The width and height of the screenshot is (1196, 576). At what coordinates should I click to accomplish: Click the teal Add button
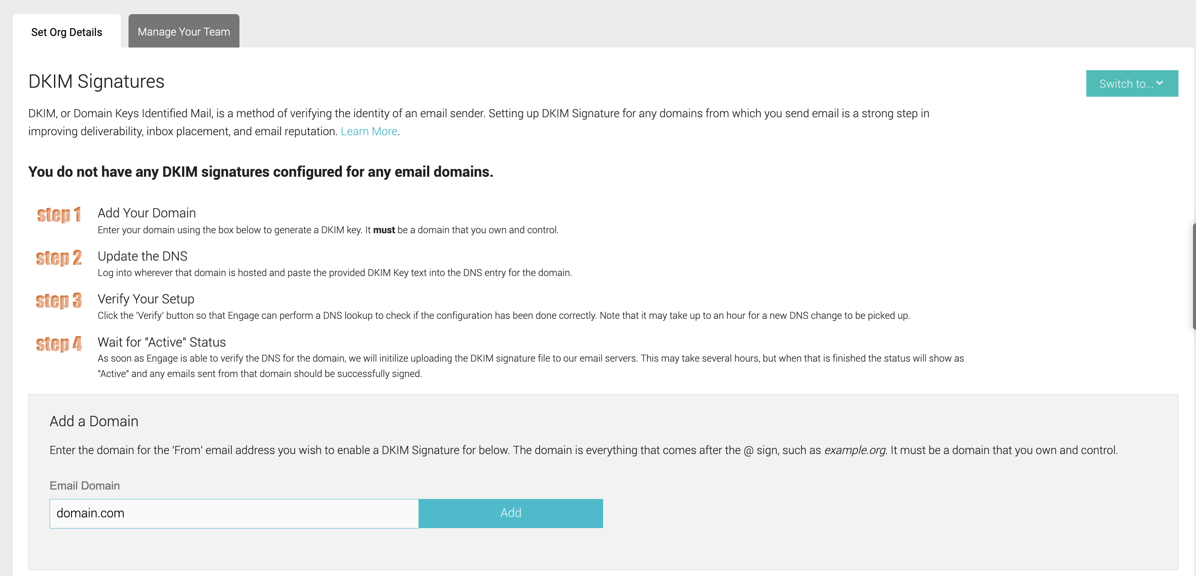tap(511, 513)
